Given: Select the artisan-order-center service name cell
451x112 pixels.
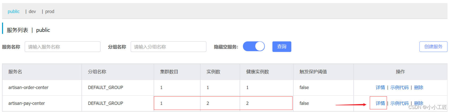Looking at the screenshot, I should (28, 87).
